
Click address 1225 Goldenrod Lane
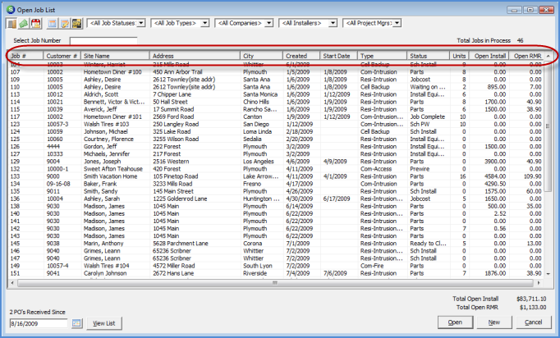(x=180, y=199)
